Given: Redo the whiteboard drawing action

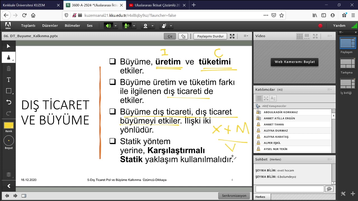Looking at the screenshot, I should pos(8,113).
